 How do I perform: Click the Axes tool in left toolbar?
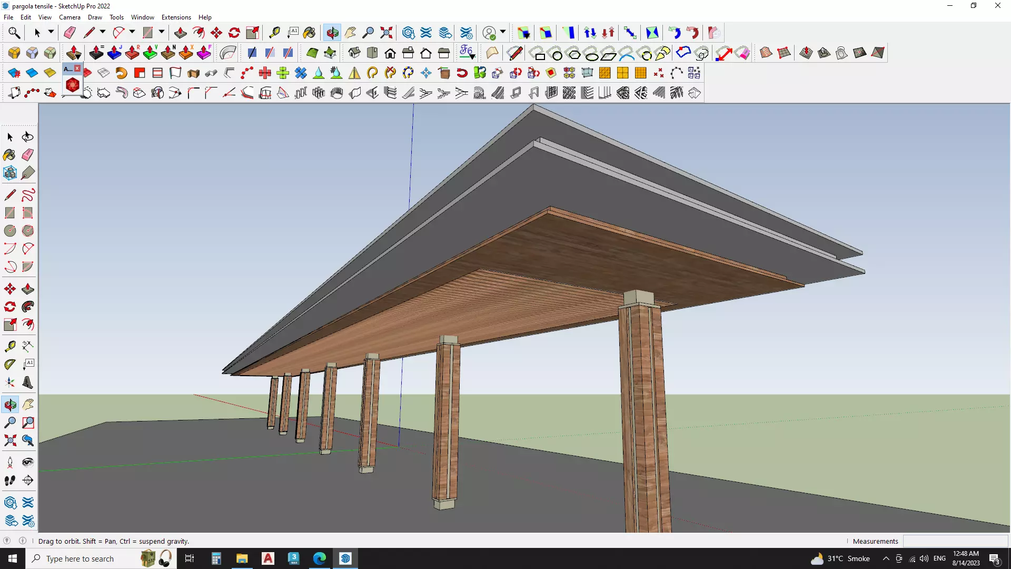[10, 382]
